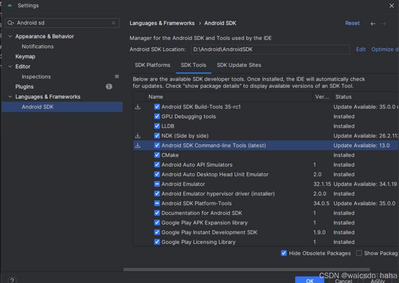Click the download icon beside NDK (Side by side)

138,136
